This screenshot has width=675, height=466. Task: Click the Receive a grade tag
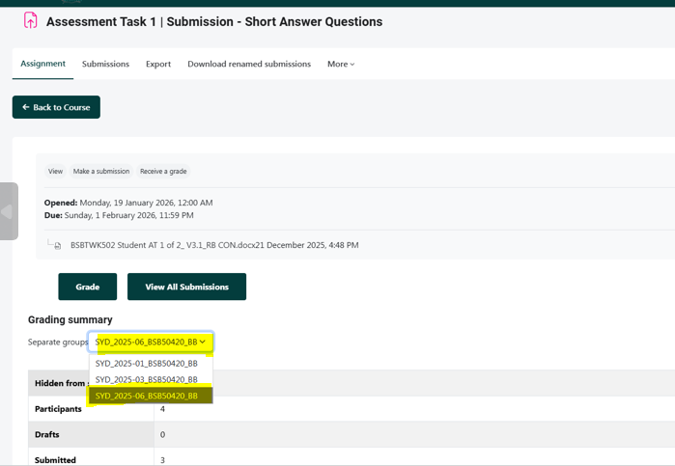(163, 172)
